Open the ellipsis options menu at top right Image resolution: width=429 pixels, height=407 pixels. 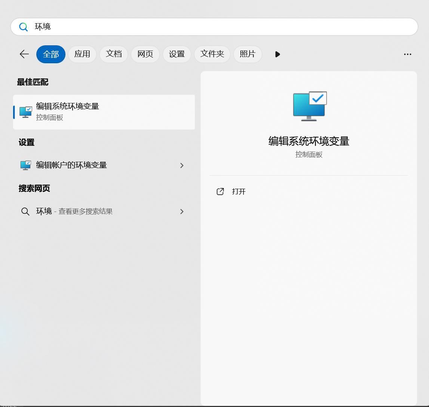coord(407,54)
